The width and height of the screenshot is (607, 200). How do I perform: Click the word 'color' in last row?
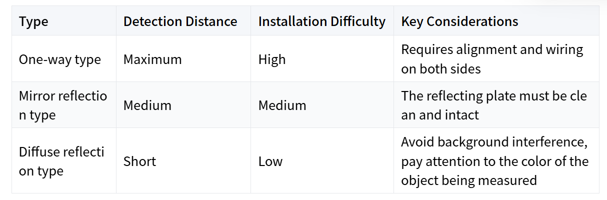(529, 161)
